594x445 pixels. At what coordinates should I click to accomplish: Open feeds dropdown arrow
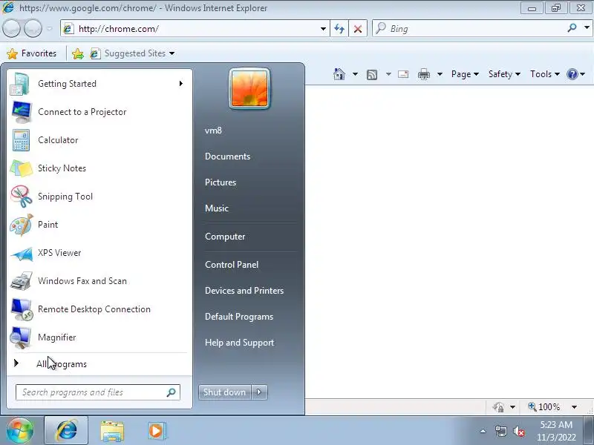coord(388,74)
